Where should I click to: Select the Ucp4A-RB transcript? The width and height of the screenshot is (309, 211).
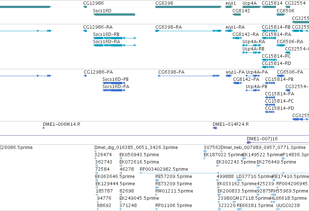tap(252, 53)
